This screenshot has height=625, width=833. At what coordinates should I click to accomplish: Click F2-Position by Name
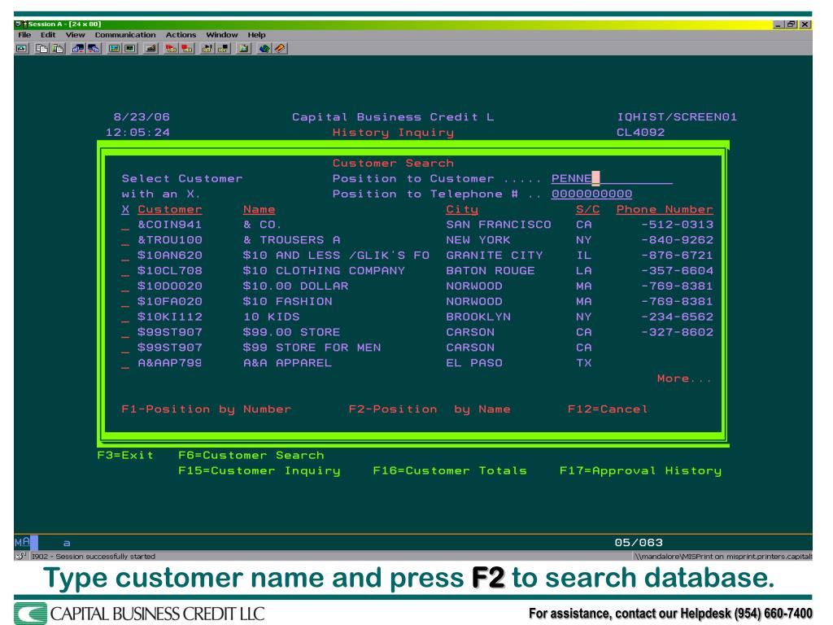click(430, 409)
